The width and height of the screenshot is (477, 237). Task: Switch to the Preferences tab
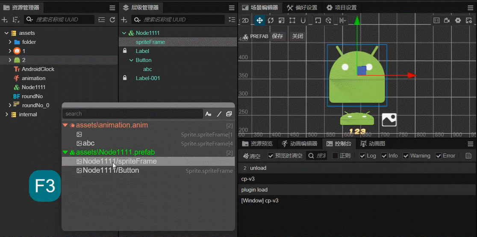click(302, 8)
